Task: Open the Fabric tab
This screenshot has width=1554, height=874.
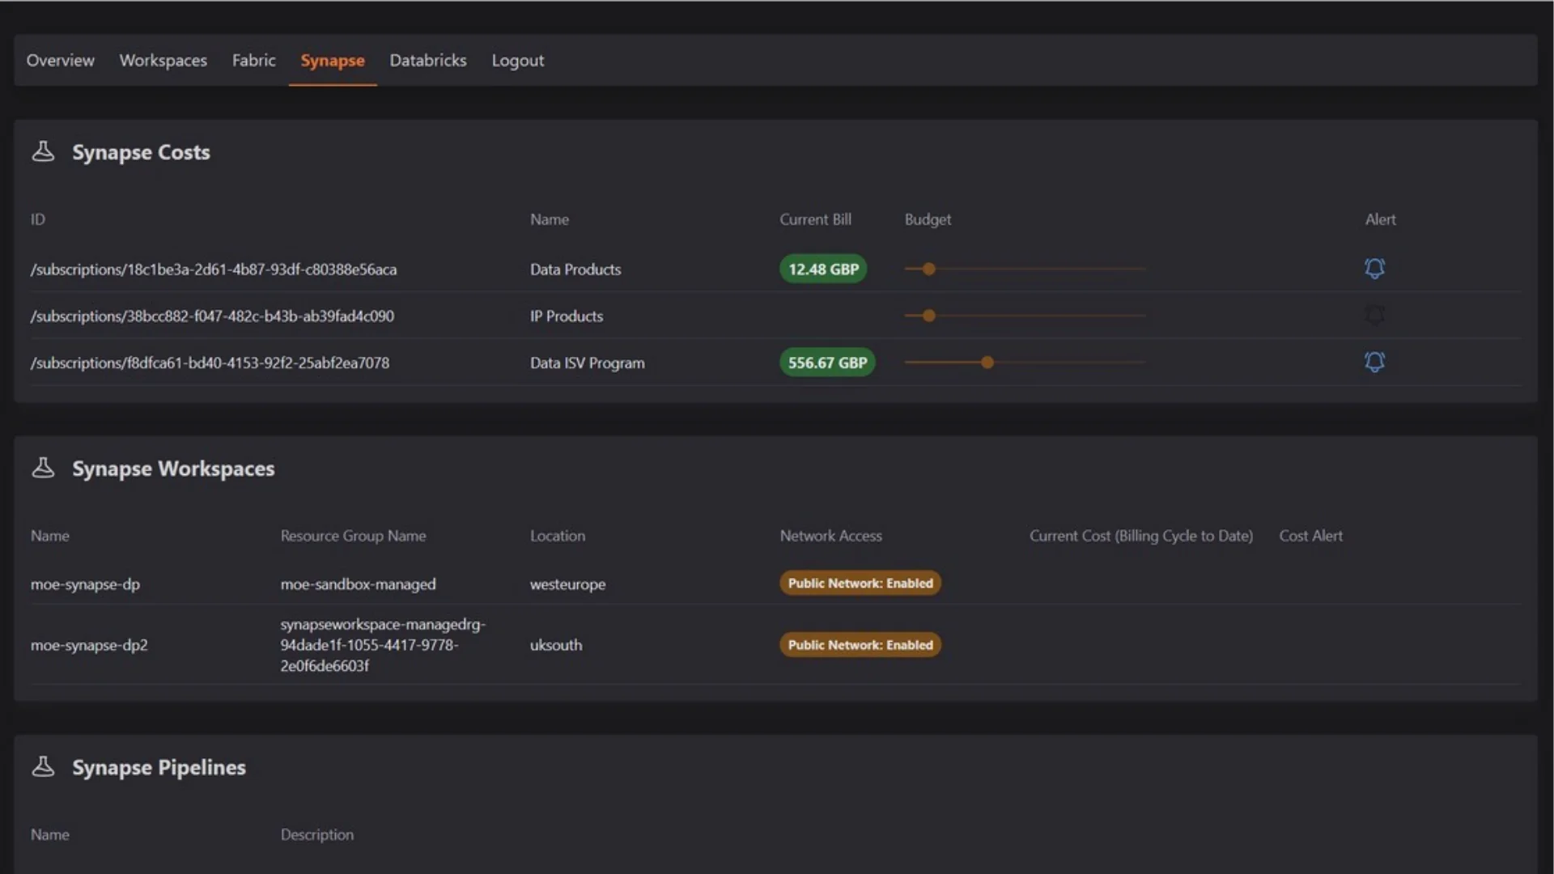Action: point(253,60)
